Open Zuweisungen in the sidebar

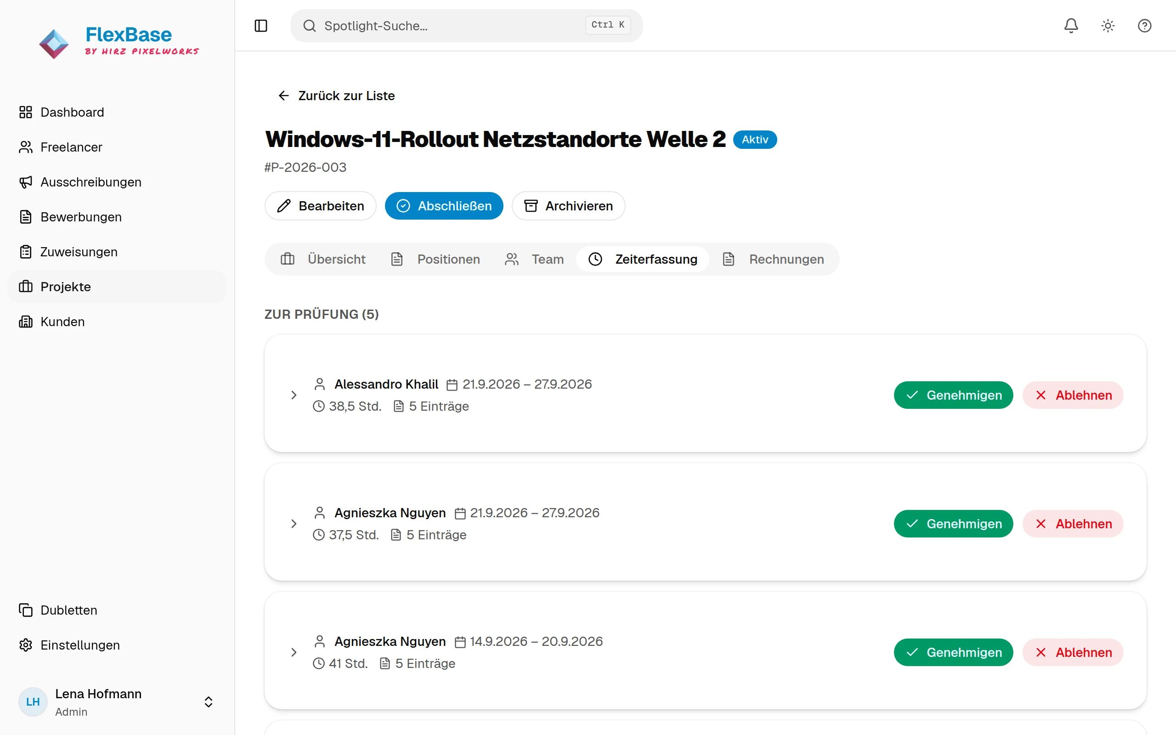coord(117,252)
